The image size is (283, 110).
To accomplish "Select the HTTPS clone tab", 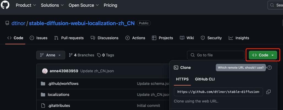I will [182, 79].
